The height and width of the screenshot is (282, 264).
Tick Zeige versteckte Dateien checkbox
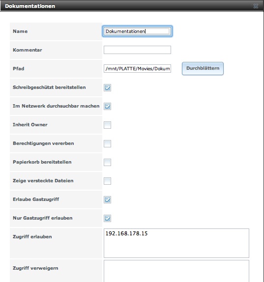pos(108,181)
